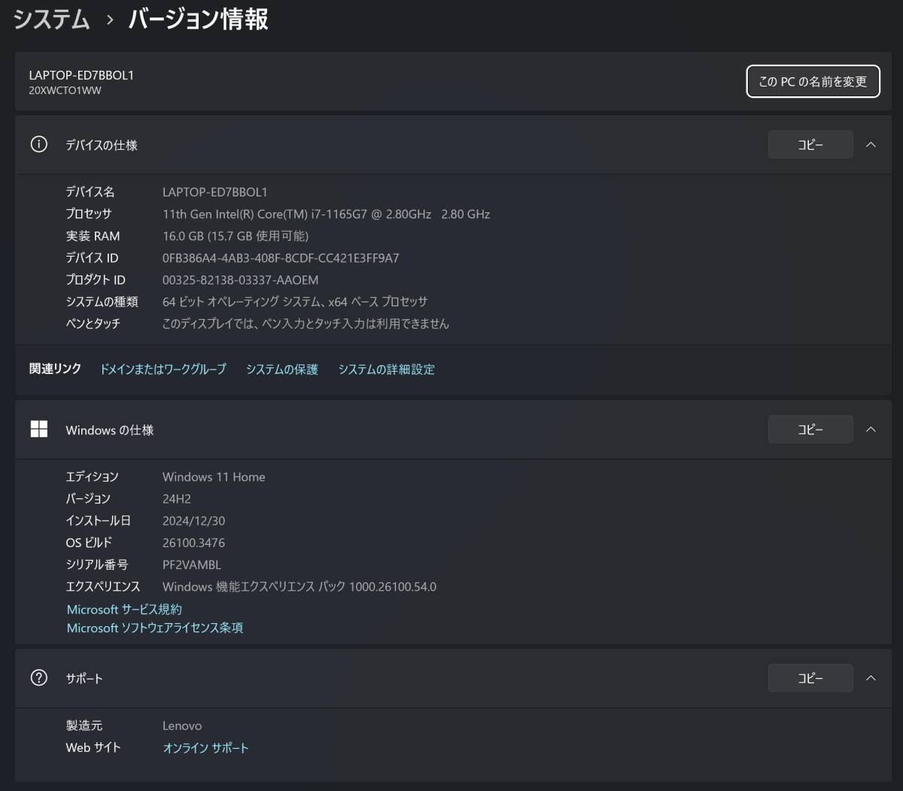
Task: Copy the support information with コピー
Action: [x=810, y=677]
